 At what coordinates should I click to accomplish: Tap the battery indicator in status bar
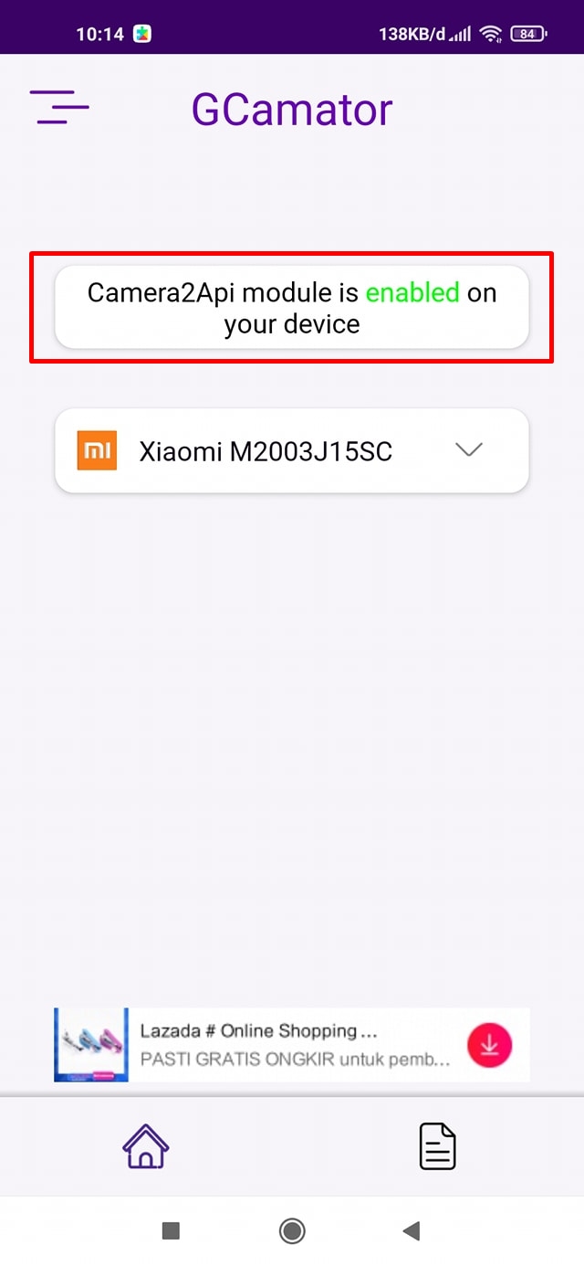point(528,34)
